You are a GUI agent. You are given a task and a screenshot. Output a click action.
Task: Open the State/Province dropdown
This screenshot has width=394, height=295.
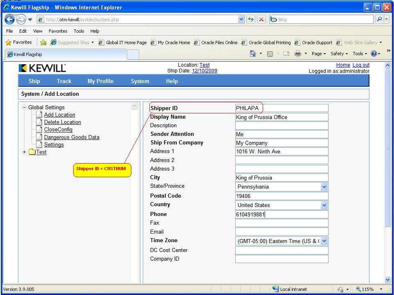pos(281,187)
